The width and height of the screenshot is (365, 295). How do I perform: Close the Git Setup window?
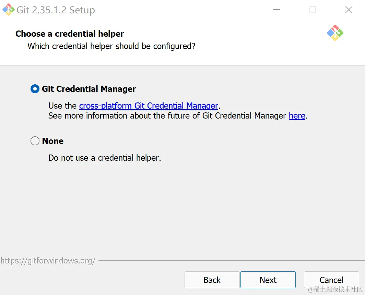[349, 10]
